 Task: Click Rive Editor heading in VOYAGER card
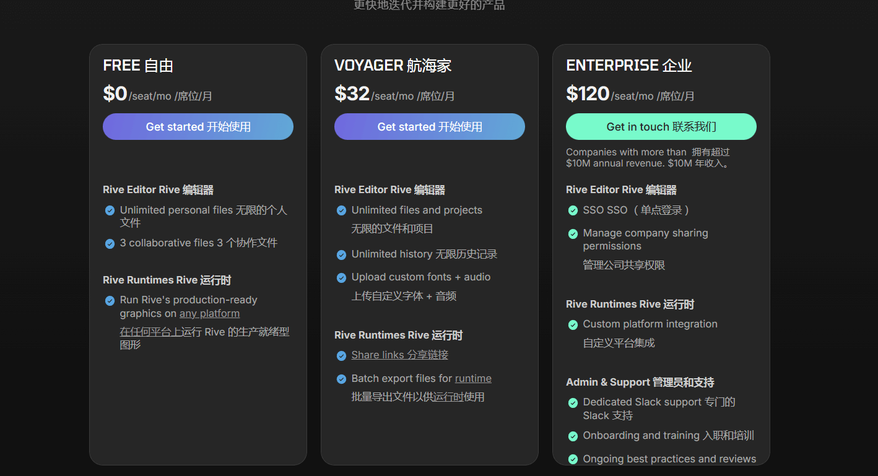pos(389,190)
